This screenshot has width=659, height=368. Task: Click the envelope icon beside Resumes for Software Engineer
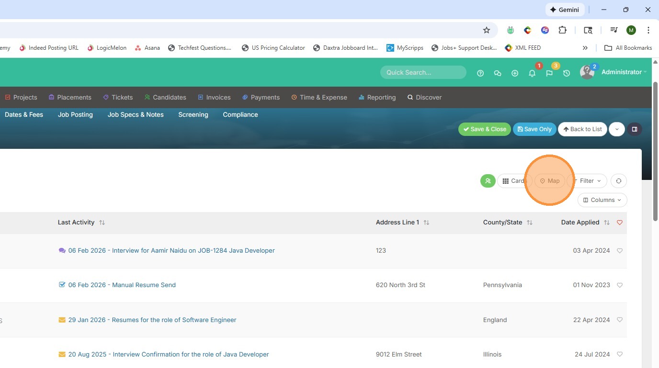pyautogui.click(x=62, y=320)
